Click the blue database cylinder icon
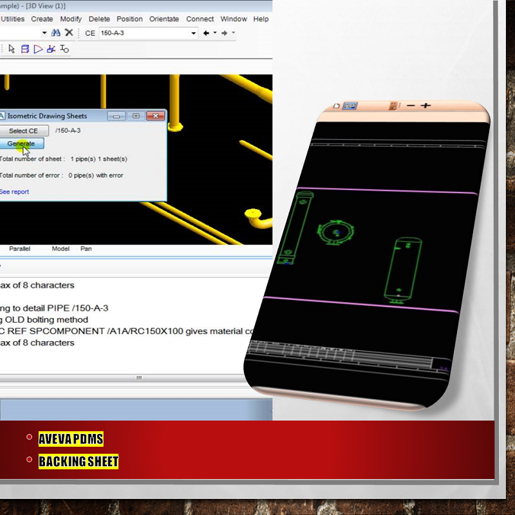The height and width of the screenshot is (515, 515). [25, 49]
